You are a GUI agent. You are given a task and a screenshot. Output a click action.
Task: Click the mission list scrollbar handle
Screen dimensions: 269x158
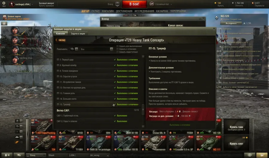tap(143, 109)
